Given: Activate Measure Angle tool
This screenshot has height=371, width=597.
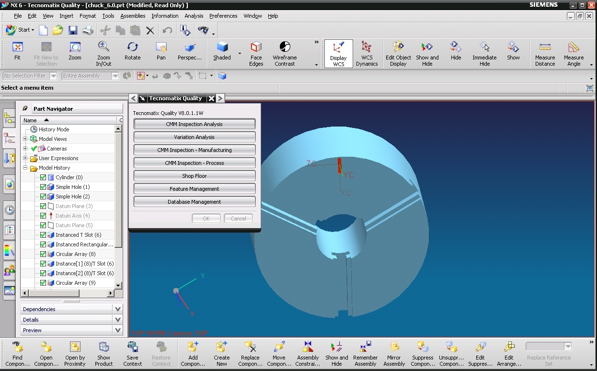Looking at the screenshot, I should pyautogui.click(x=574, y=54).
